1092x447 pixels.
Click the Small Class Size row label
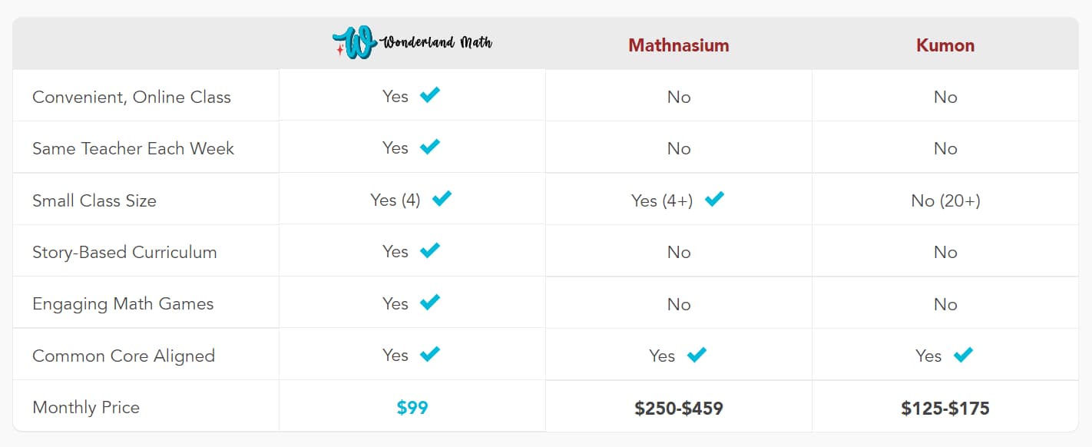[x=94, y=201]
